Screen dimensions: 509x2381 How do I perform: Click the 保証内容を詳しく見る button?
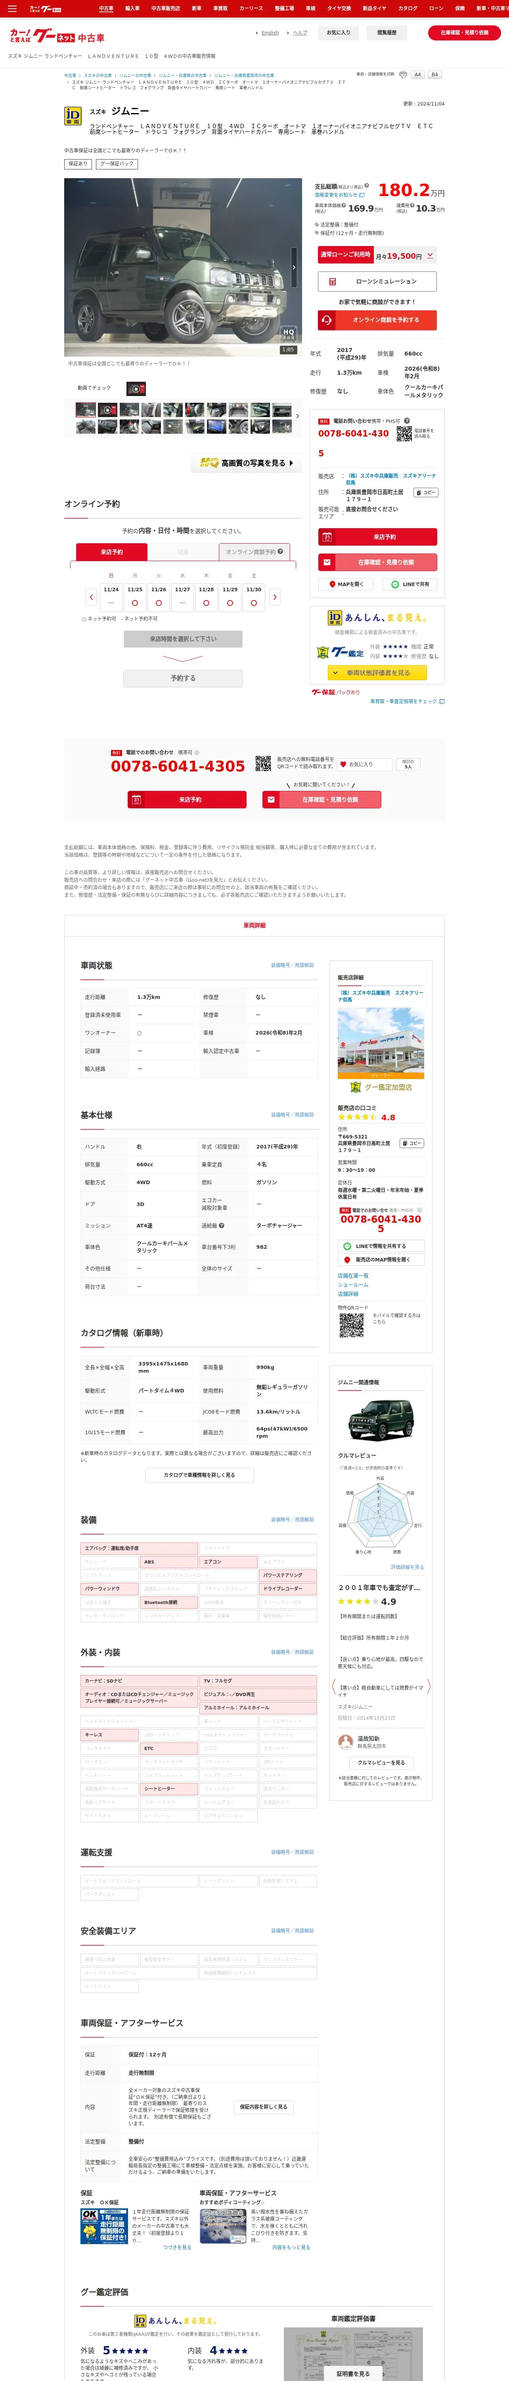pos(263,2106)
